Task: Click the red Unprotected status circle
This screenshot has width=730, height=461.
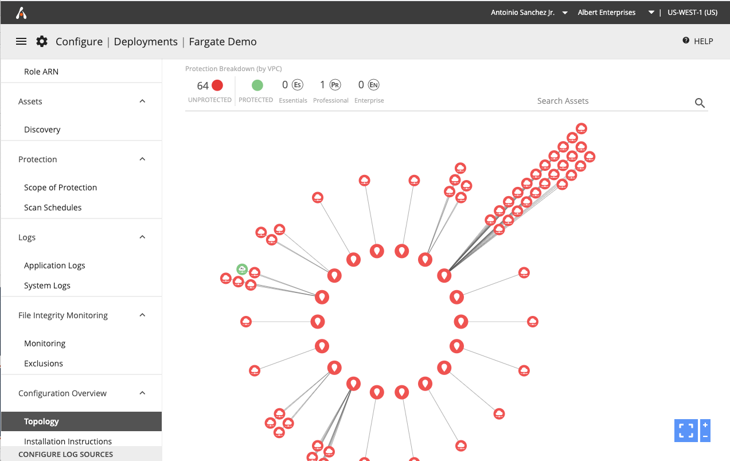Action: tap(217, 85)
